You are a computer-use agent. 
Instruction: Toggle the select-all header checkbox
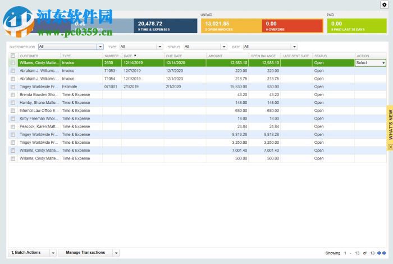(x=13, y=56)
